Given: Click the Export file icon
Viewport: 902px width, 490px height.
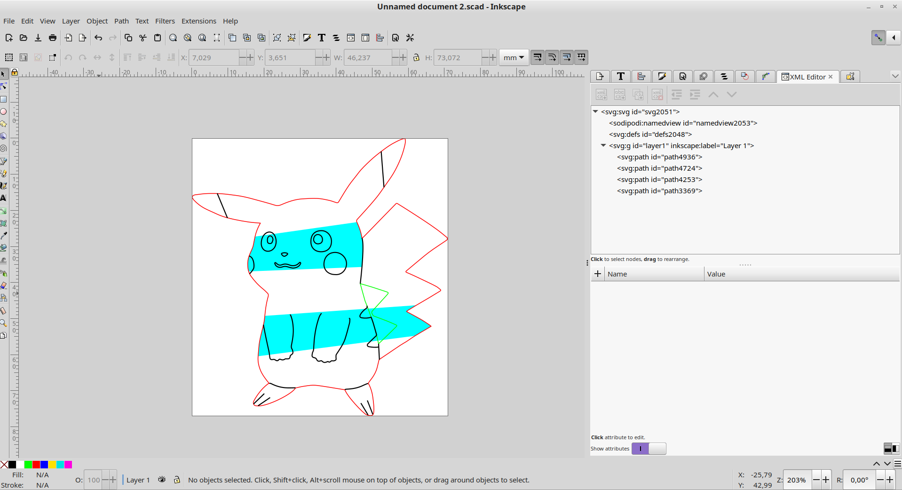Looking at the screenshot, I should click(x=83, y=38).
